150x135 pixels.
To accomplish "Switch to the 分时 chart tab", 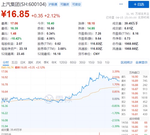I will [x=6, y=62].
